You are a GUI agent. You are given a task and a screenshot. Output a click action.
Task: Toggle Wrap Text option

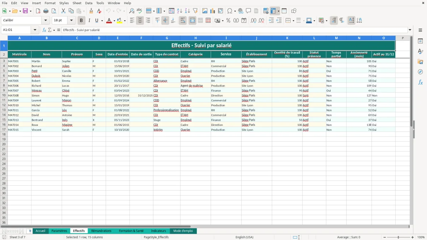coord(183,21)
